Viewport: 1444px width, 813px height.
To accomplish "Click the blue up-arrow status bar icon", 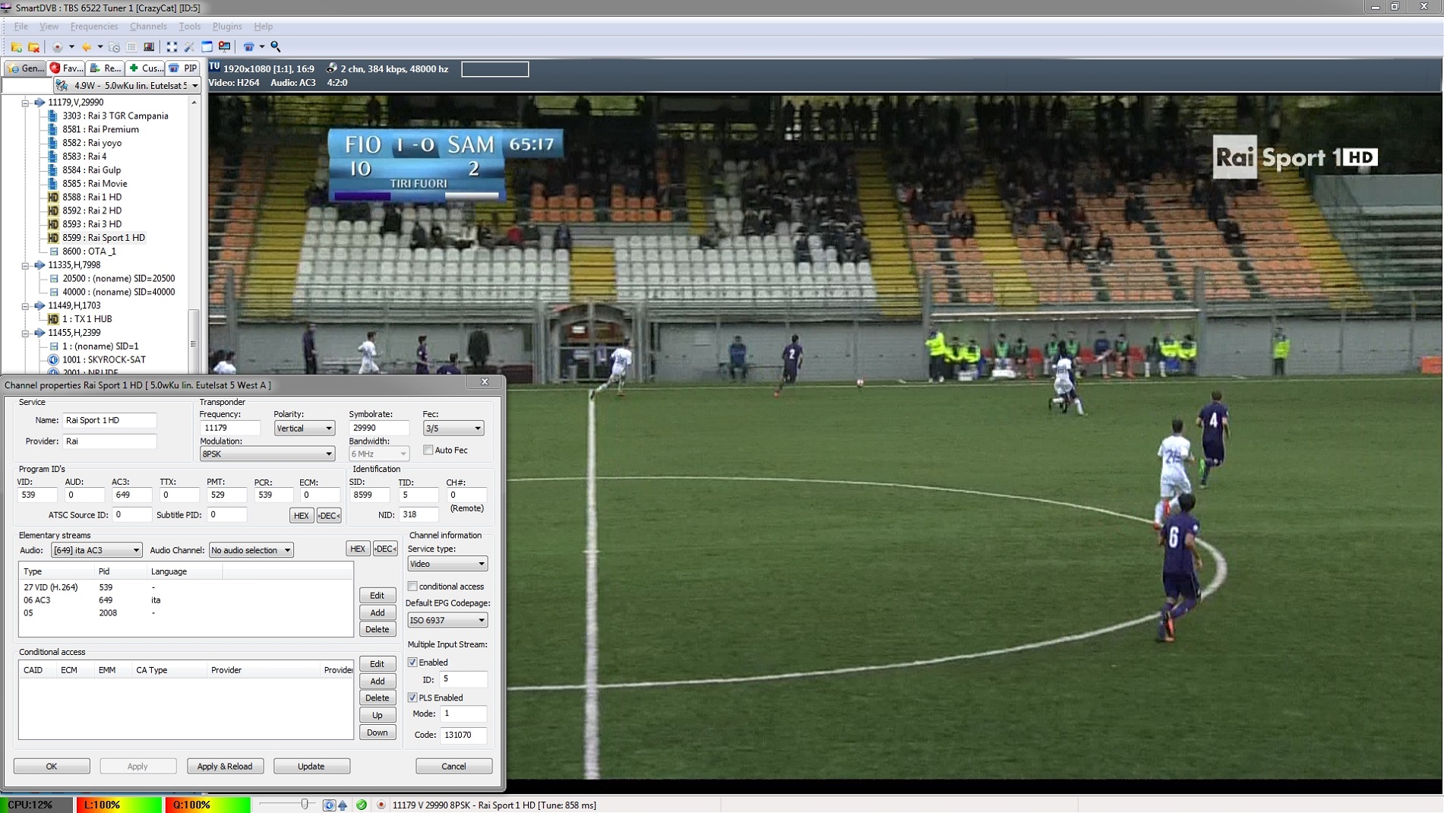I will pos(343,805).
